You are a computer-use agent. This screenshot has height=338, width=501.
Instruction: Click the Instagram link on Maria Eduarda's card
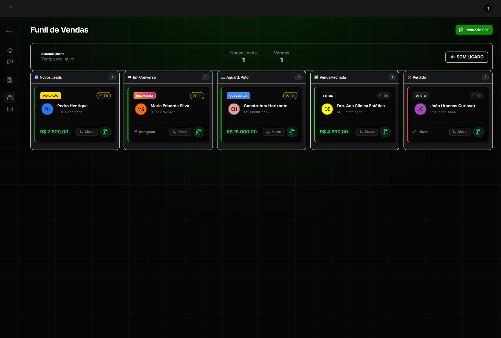(x=144, y=132)
